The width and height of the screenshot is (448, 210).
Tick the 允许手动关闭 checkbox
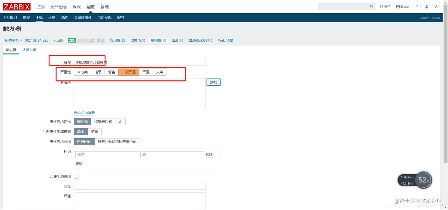click(76, 176)
